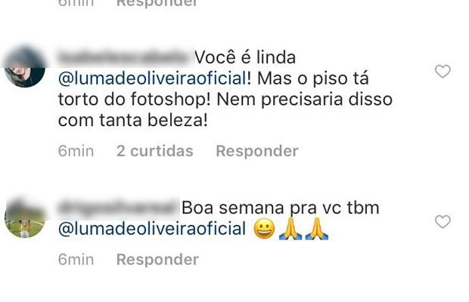This screenshot has height=302, width=469.
Task: Tap the heart on "Boa semana" comment
Action: pos(443,222)
